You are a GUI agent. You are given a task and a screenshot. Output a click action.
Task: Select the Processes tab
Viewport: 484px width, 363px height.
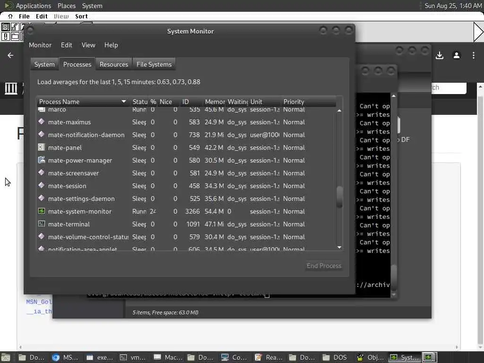pos(77,64)
